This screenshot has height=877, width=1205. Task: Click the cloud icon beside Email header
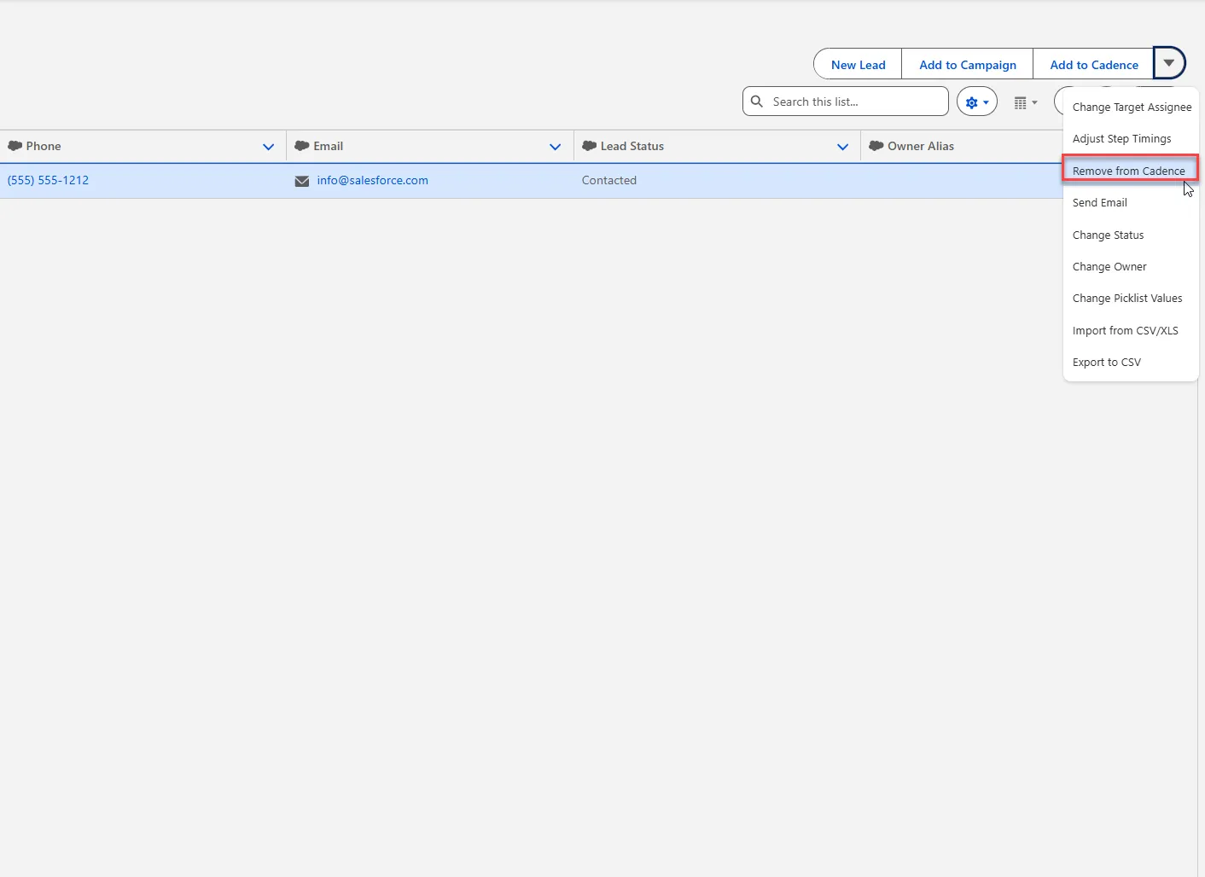pos(301,146)
